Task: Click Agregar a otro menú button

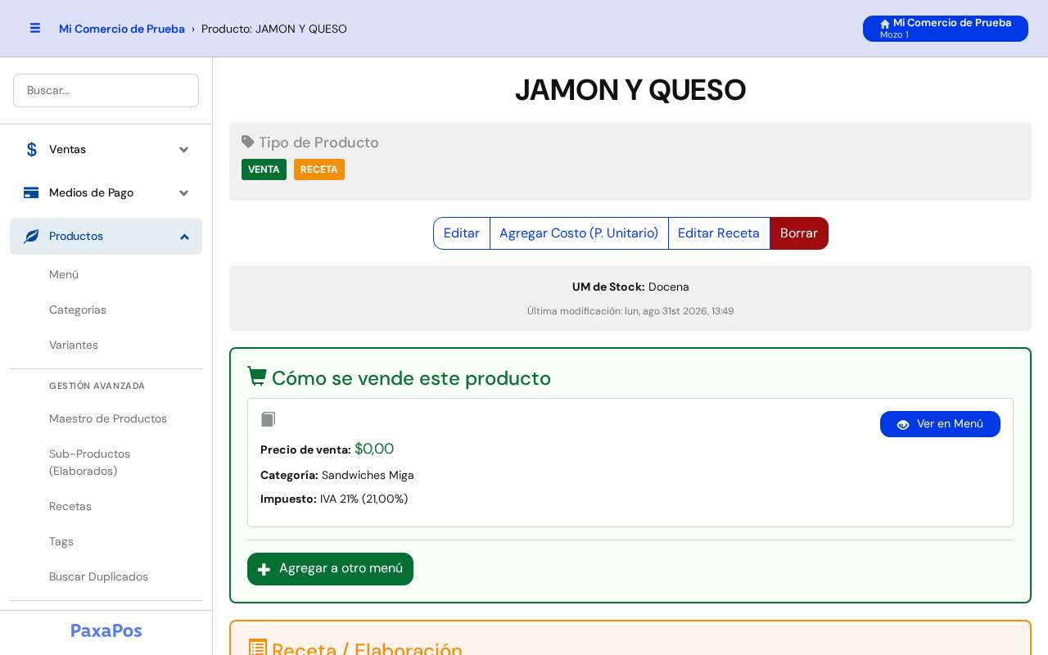Action: click(330, 569)
